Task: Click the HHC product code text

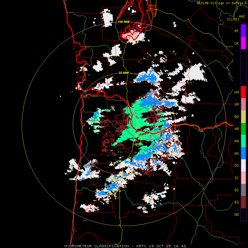Action: point(242,17)
